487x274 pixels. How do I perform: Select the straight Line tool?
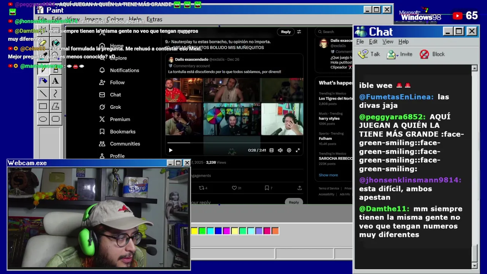click(x=43, y=94)
